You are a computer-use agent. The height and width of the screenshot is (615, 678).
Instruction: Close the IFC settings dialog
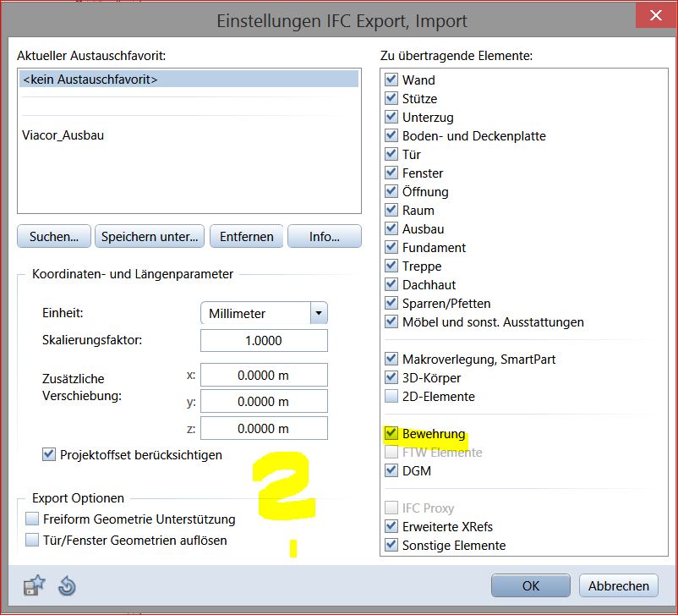coord(656,16)
